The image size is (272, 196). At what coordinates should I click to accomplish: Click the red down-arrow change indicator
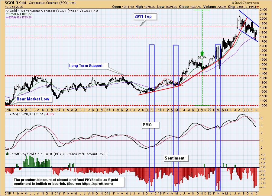pos(257,7)
